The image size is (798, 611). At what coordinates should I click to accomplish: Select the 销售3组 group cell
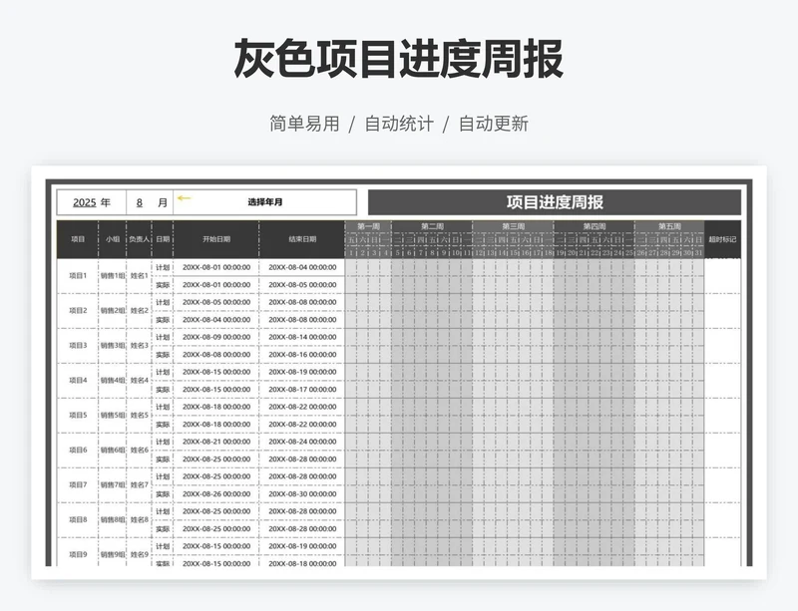(x=113, y=346)
